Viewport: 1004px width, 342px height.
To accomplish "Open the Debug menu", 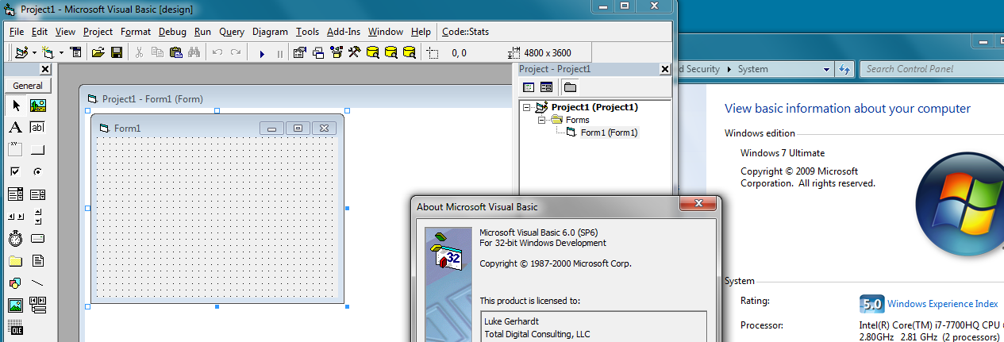I will point(172,32).
